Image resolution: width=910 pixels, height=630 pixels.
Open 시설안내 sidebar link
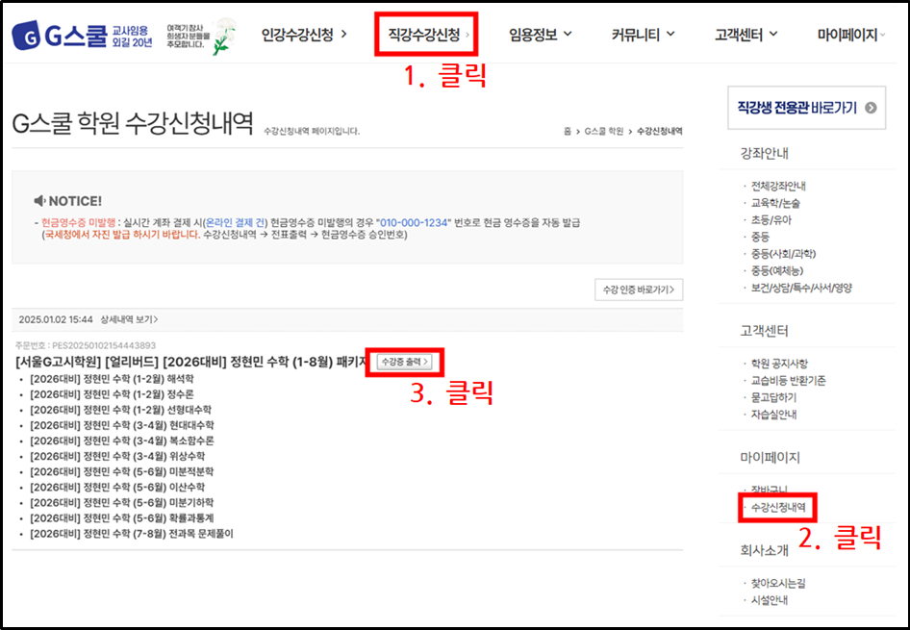[769, 600]
